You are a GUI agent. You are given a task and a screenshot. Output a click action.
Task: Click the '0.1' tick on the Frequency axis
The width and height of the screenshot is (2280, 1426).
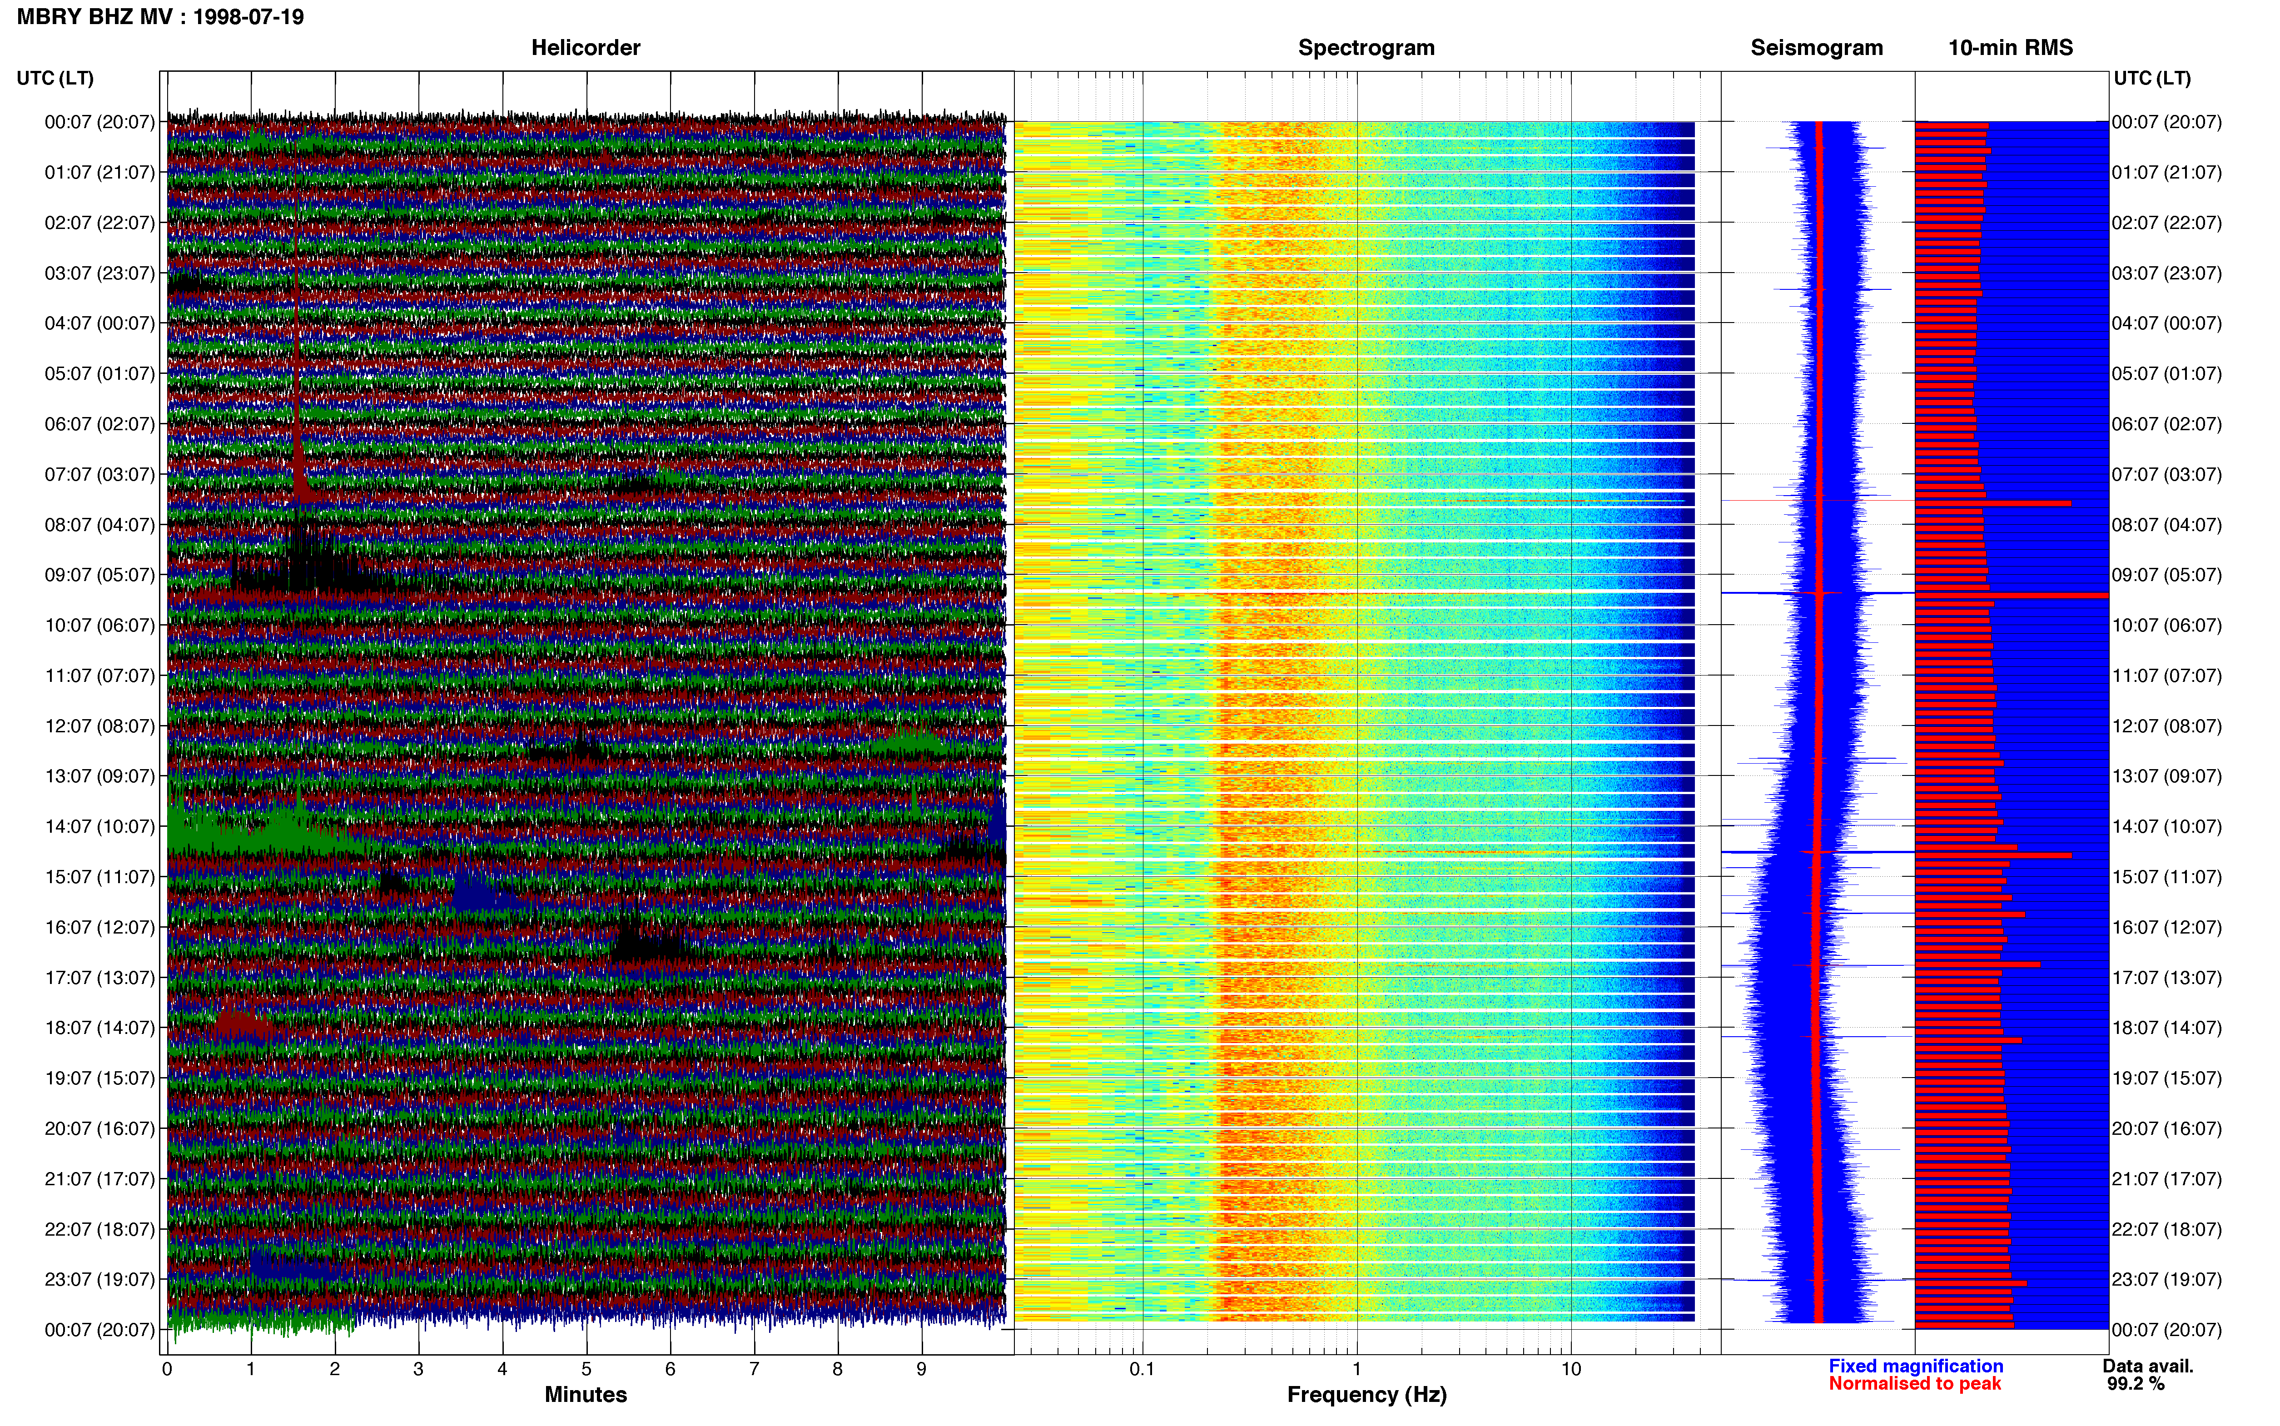tap(1142, 1369)
